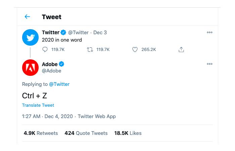Open more options on Twitter's tweet
235x151 pixels.
point(209,32)
